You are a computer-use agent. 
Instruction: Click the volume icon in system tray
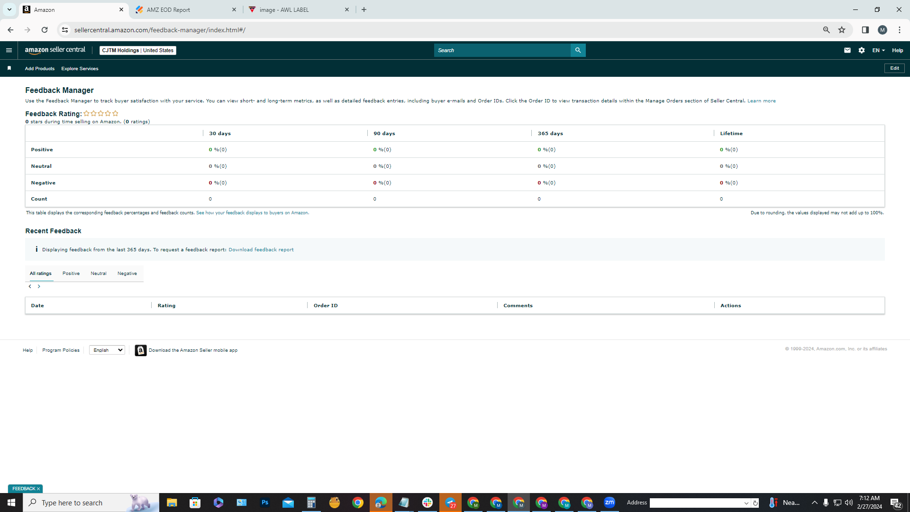[x=849, y=503]
